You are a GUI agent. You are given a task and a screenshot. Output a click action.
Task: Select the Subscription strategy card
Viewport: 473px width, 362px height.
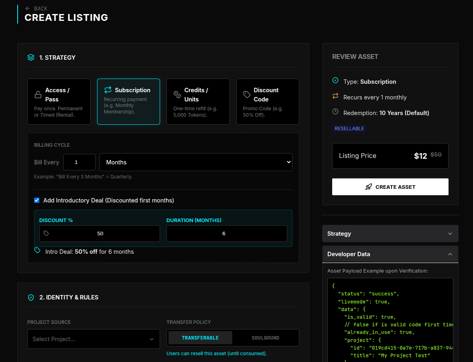coord(128,101)
